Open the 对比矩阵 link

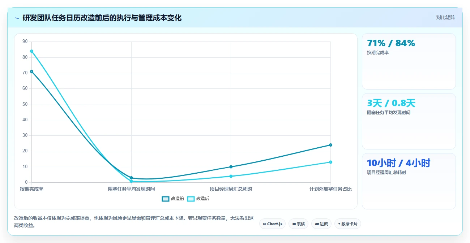tap(445, 17)
